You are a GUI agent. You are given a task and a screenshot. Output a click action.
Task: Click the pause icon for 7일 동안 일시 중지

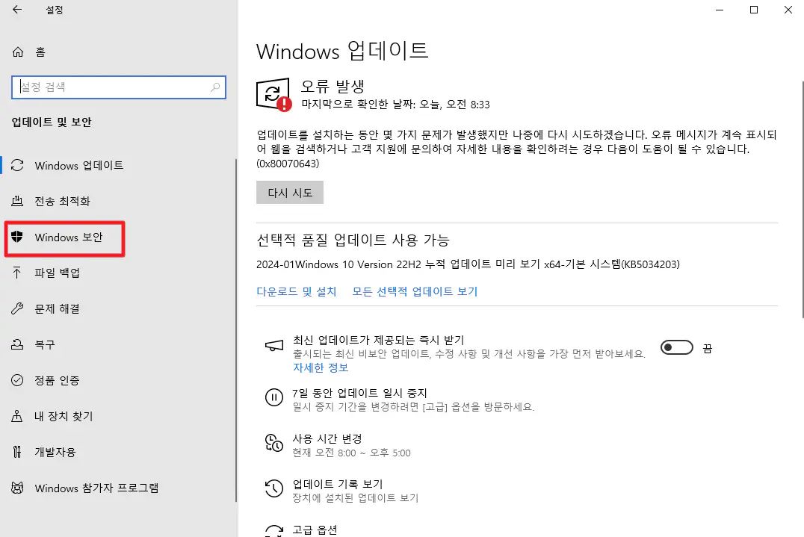coord(273,397)
